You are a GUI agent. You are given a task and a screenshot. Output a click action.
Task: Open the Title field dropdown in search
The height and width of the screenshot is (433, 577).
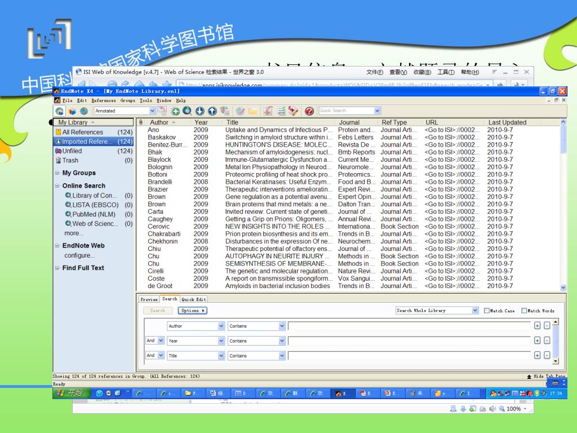[221, 356]
